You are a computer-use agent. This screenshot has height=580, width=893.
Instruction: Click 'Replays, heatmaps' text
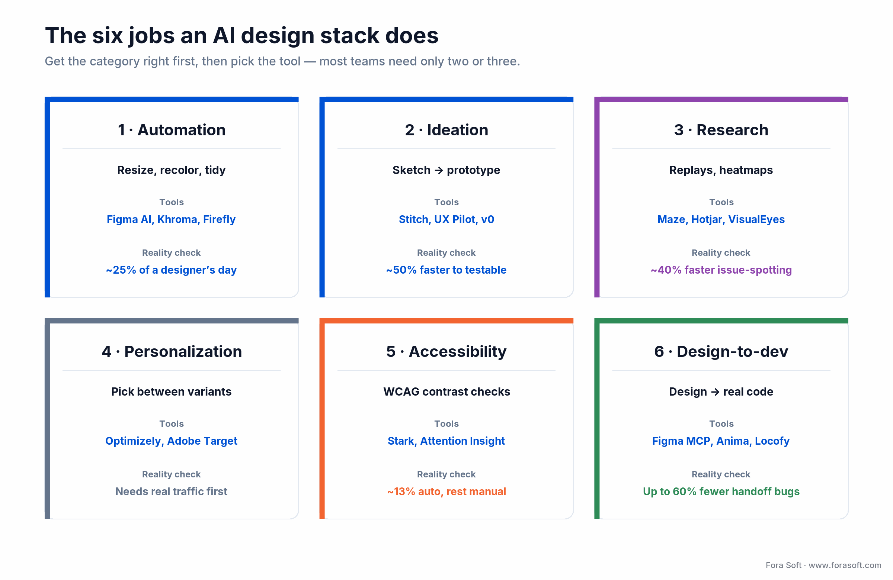[x=721, y=170]
